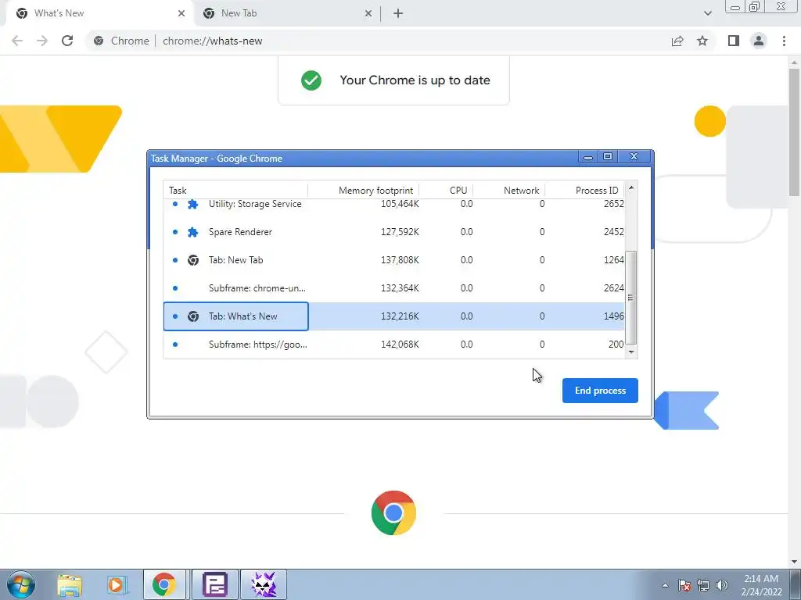Open the profile avatar menu
This screenshot has height=600, width=801.
(x=759, y=41)
